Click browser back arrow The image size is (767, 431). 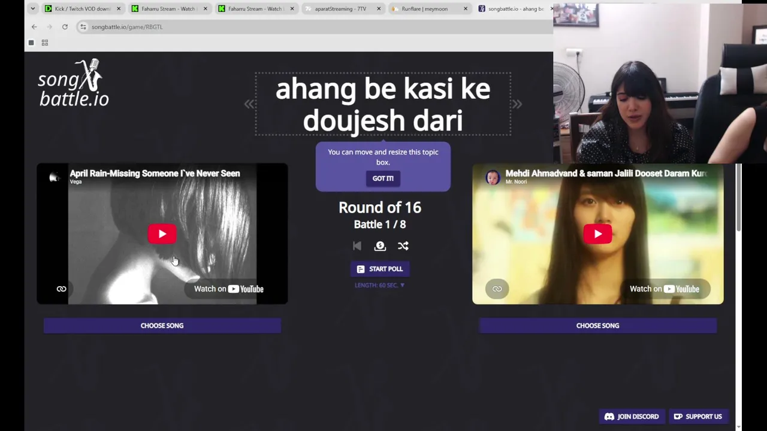[34, 27]
